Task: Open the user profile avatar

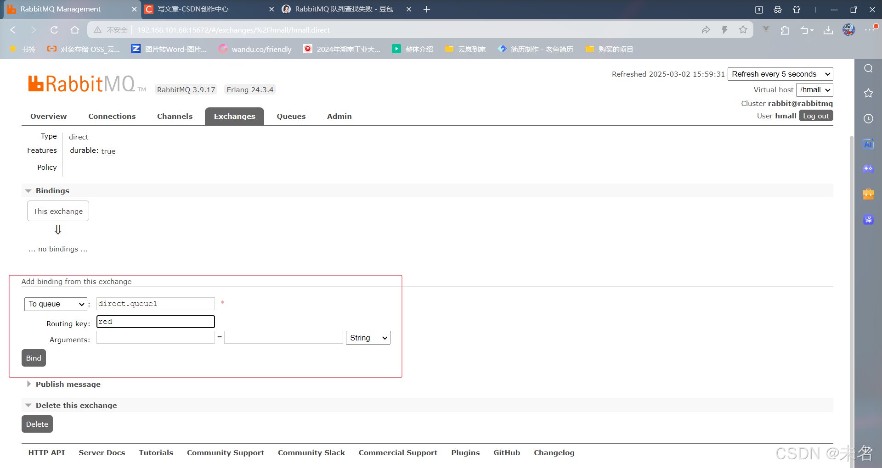Action: pyautogui.click(x=848, y=30)
